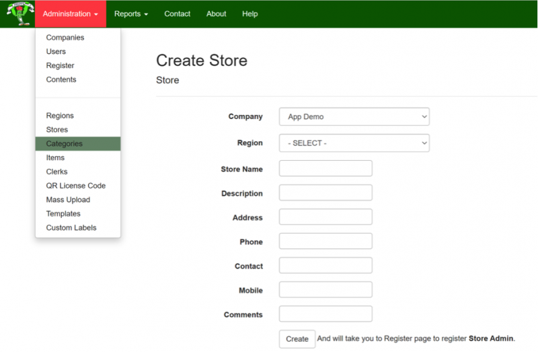Image resolution: width=538 pixels, height=352 pixels.
Task: Expand the Region select dropdown
Action: click(354, 143)
